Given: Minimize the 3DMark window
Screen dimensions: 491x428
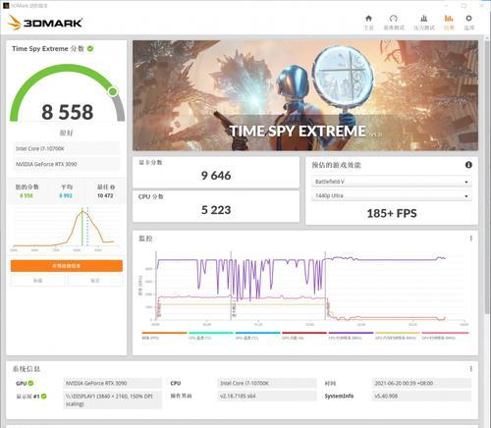Looking at the screenshot, I should (446, 5).
